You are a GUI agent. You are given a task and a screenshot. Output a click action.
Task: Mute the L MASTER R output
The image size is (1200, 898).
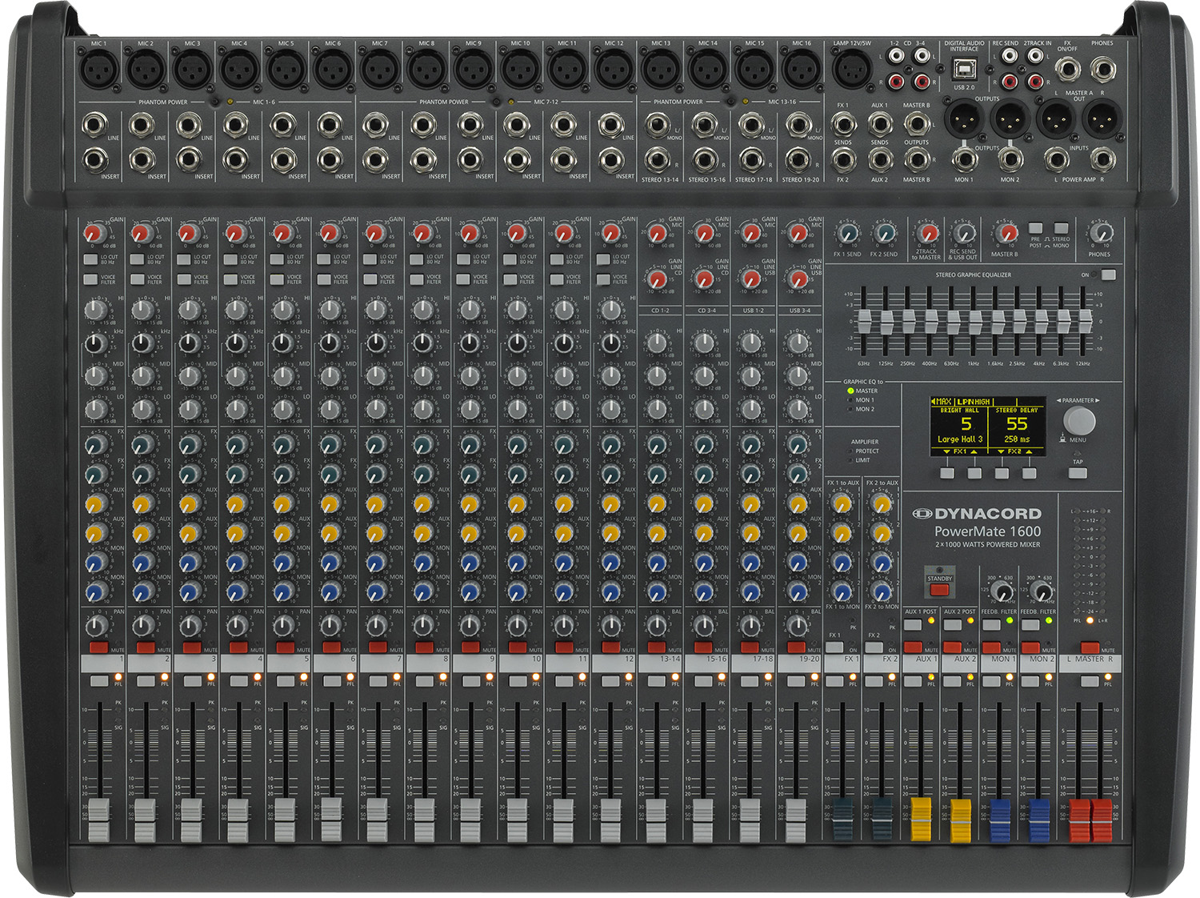pos(1090,647)
